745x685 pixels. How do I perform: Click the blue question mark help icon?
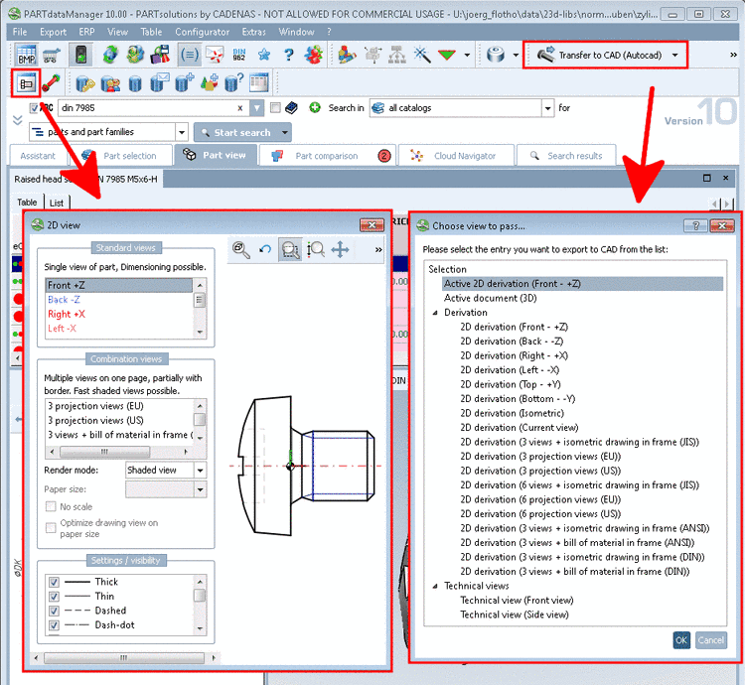(x=288, y=55)
